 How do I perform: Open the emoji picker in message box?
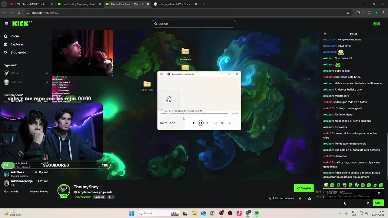[x=379, y=193]
